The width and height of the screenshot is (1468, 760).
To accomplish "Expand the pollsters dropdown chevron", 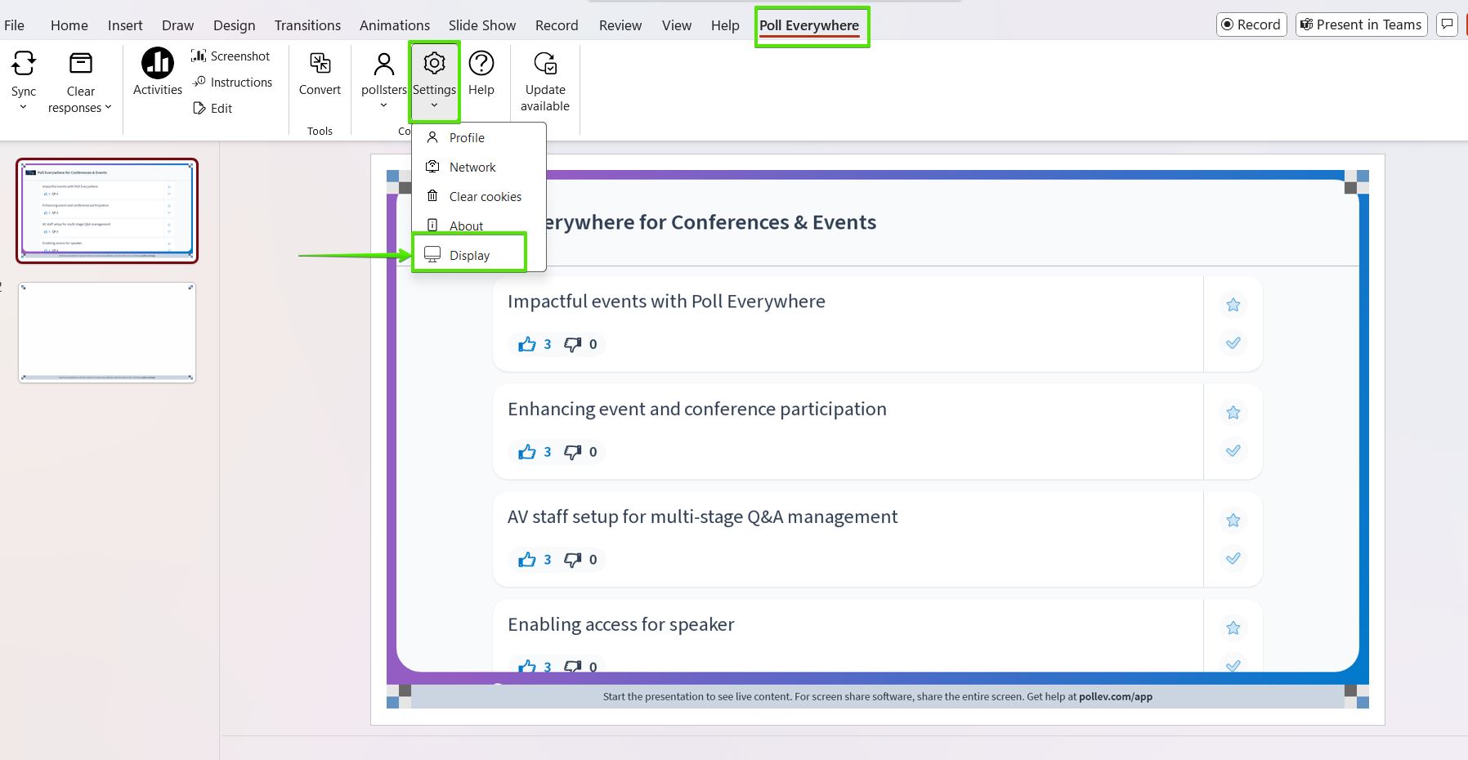I will (383, 105).
